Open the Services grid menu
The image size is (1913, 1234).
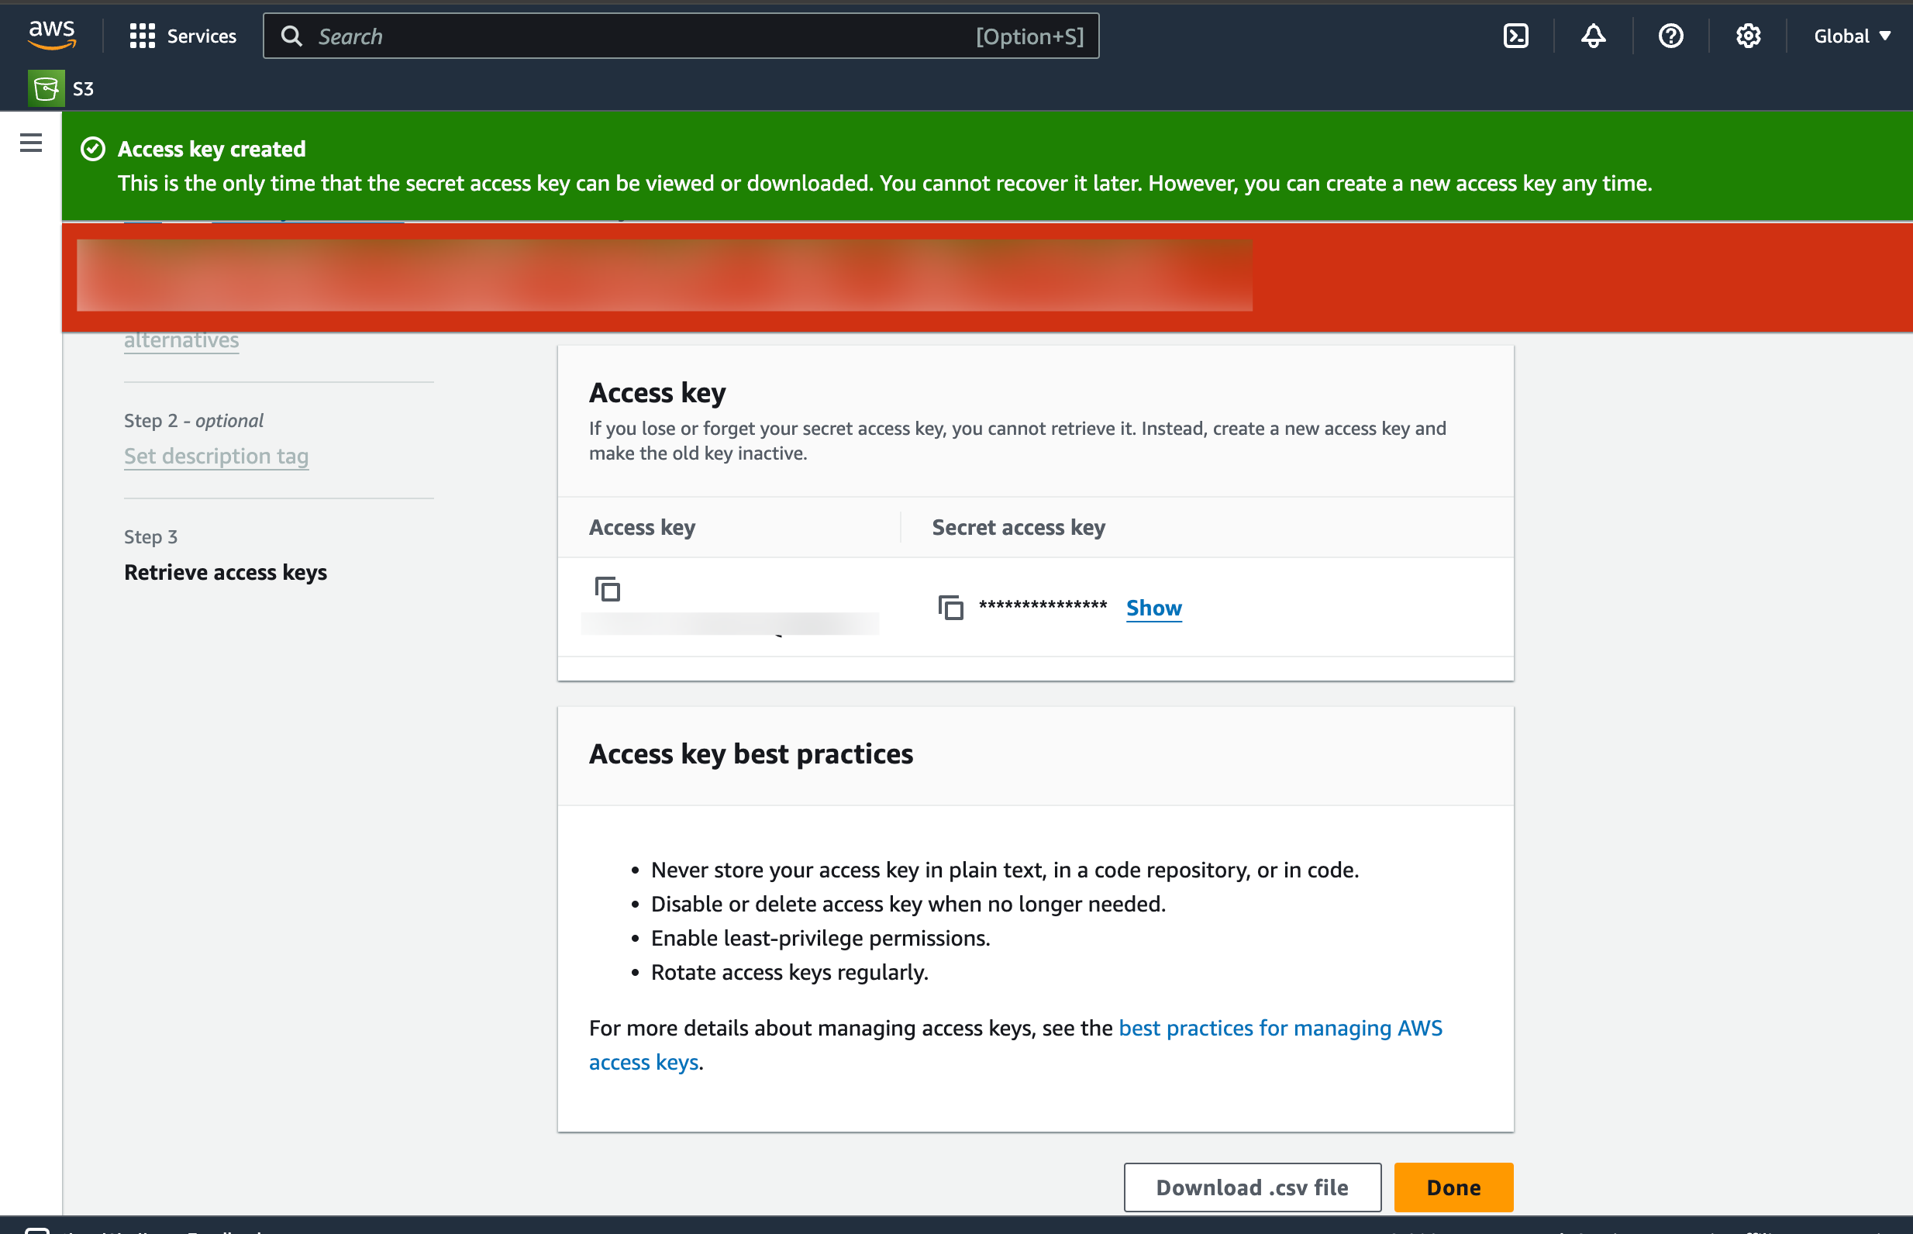click(x=183, y=36)
